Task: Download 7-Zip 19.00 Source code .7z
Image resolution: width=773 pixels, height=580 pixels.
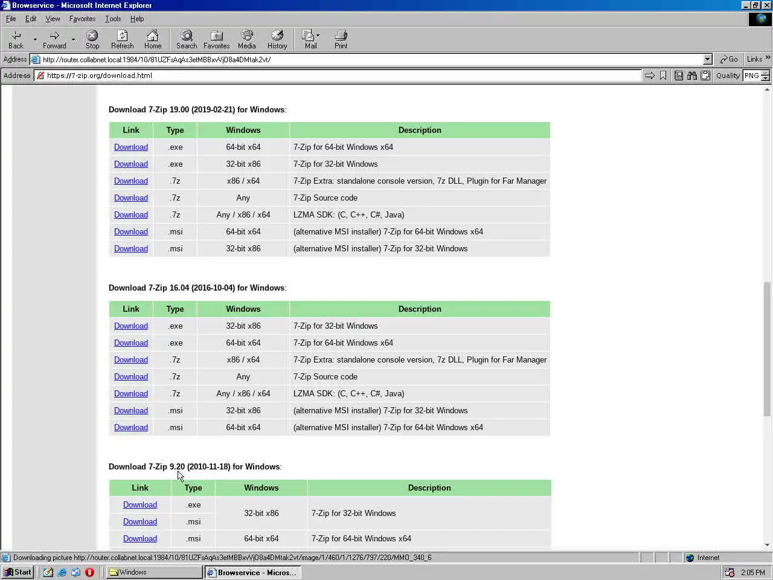Action: tap(131, 198)
